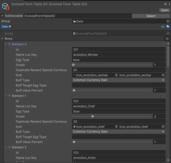Viewport: 171px width, 163px height.
Task: Click Element 0 Egg Type blue field
Action: tap(119, 60)
